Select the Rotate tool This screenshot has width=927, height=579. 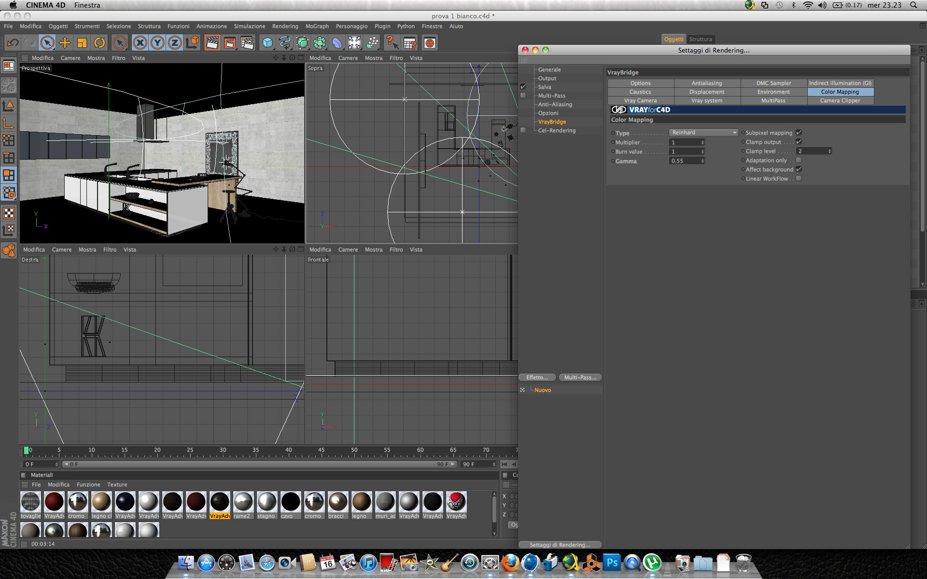(x=99, y=43)
